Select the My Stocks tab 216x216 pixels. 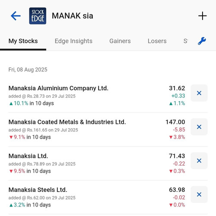23,41
